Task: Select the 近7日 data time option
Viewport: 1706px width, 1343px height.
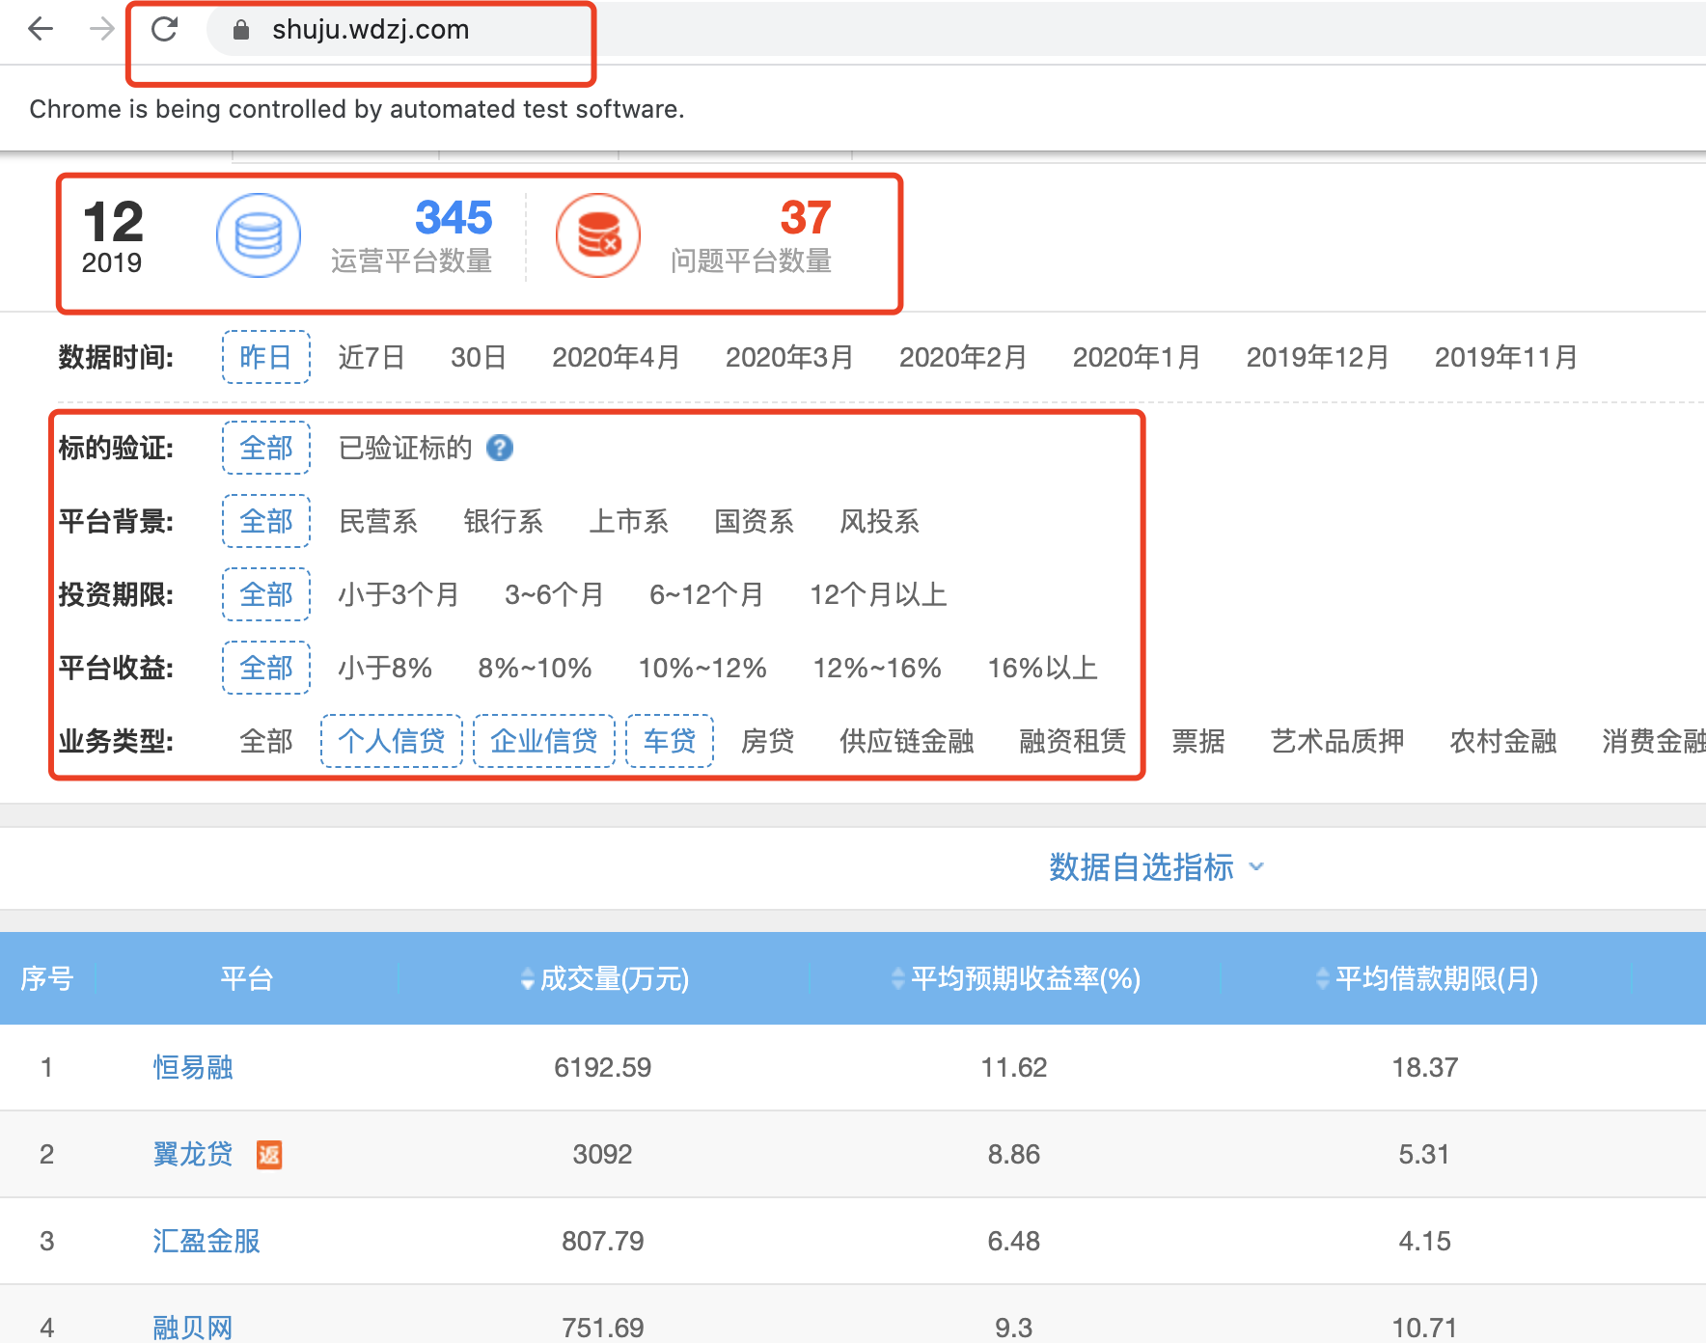Action: pyautogui.click(x=371, y=357)
